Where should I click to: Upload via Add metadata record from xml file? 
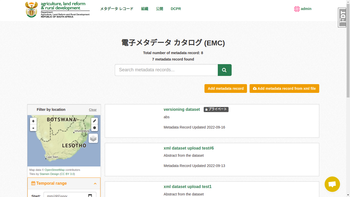pos(284,88)
